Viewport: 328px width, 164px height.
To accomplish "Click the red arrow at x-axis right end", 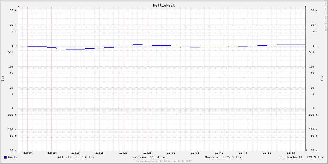I will [x=307, y=150].
